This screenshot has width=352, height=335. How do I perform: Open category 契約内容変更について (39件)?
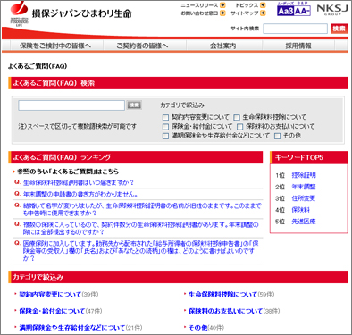pos(50,295)
